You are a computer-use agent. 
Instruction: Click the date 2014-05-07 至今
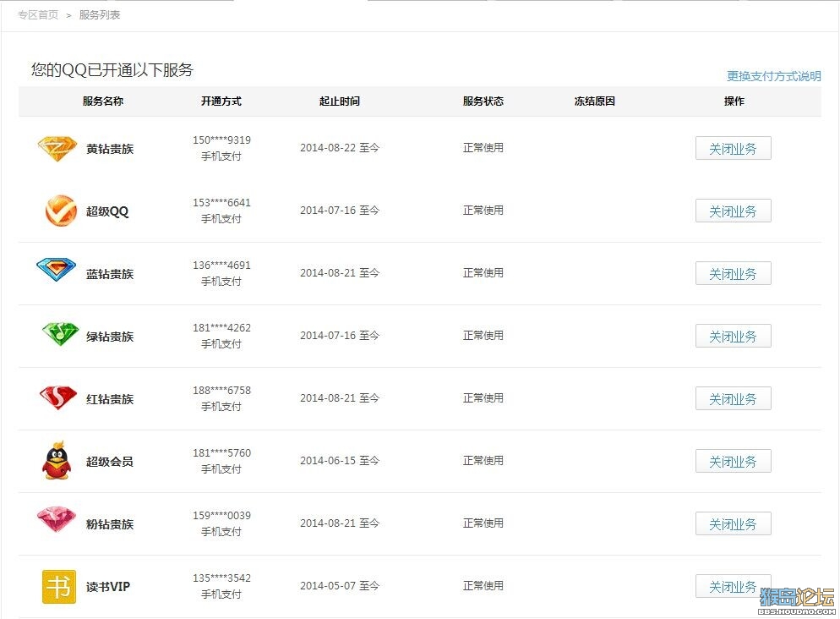pyautogui.click(x=340, y=586)
